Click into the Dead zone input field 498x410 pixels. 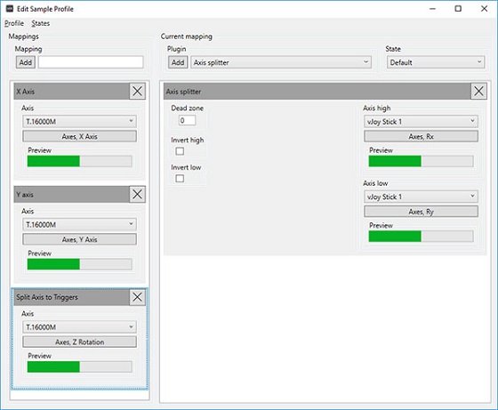pos(187,120)
